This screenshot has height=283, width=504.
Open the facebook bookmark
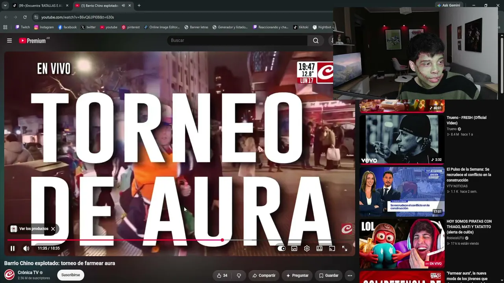[x=67, y=27]
